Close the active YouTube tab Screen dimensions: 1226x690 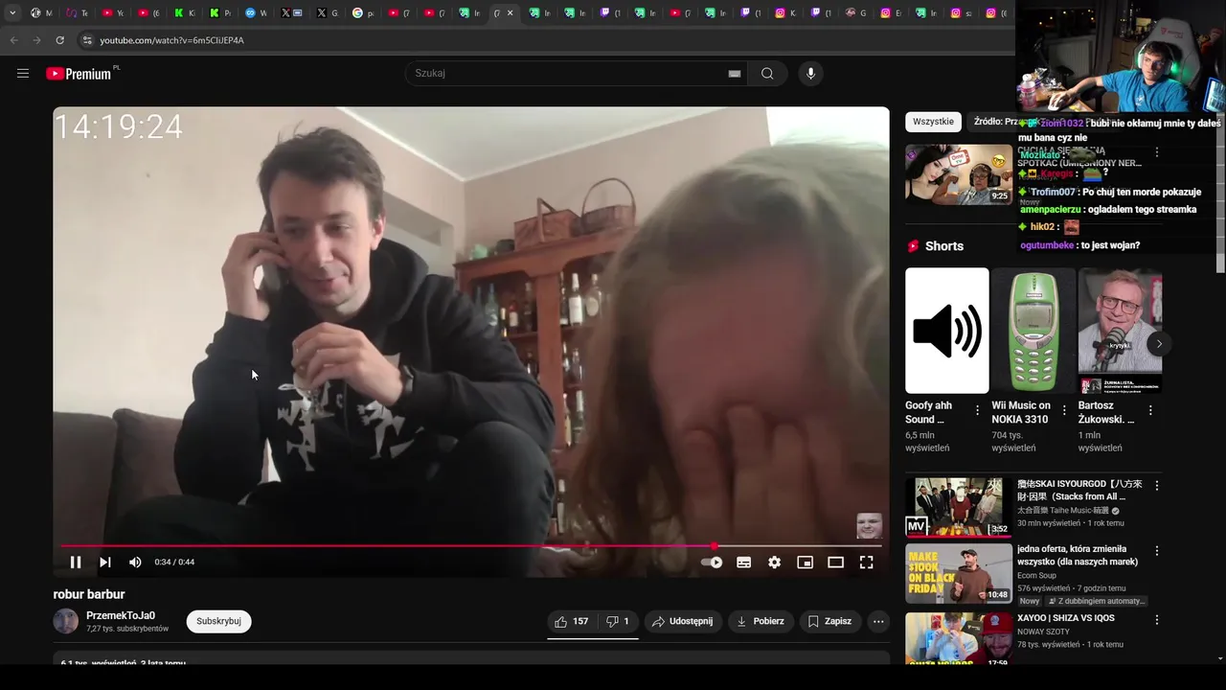[x=510, y=13]
